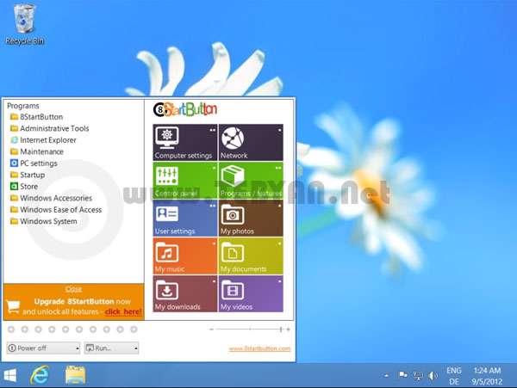Open the My videos tile
This screenshot has width=517, height=388.
pos(251,294)
